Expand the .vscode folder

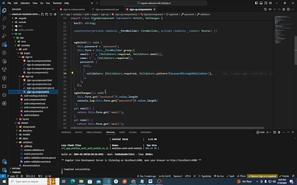(x=13, y=22)
